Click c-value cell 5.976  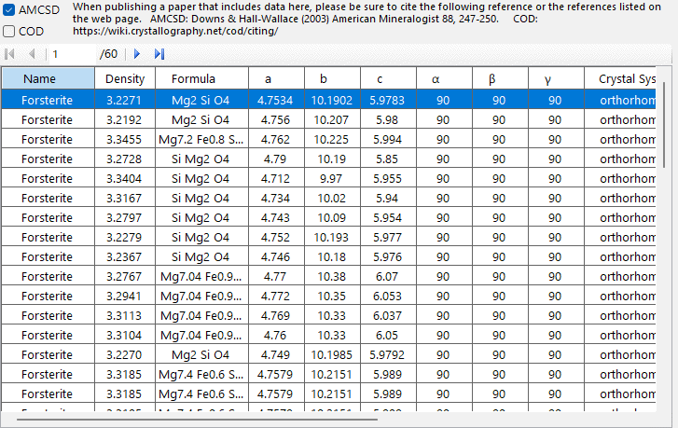(387, 256)
